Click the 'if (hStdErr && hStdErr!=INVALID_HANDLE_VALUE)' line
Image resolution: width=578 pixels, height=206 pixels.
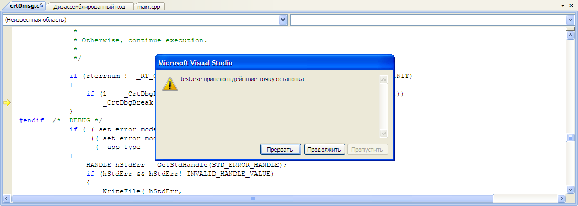tap(179, 173)
